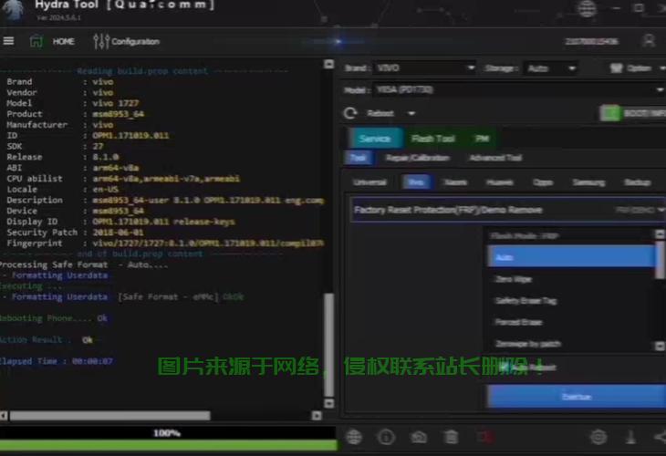This screenshot has width=666, height=456.
Task: Click the blue Execute button
Action: [x=576, y=396]
